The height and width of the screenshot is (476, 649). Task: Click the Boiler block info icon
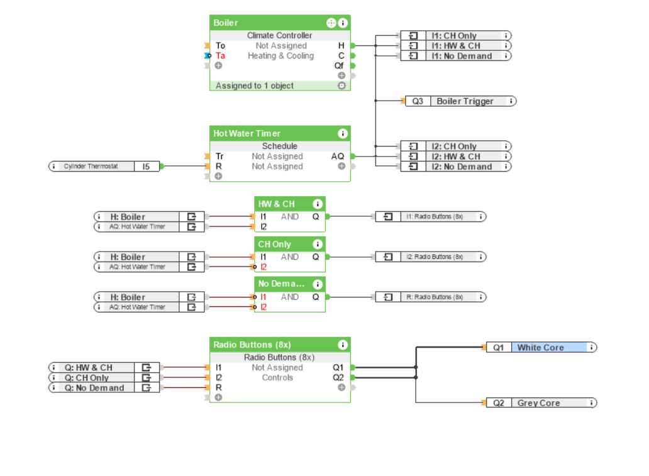point(343,23)
